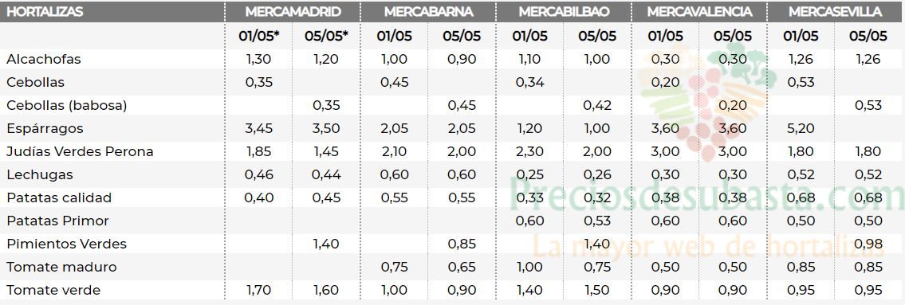
Task: Select the MERCAVALENCIA header
Action: point(699,12)
